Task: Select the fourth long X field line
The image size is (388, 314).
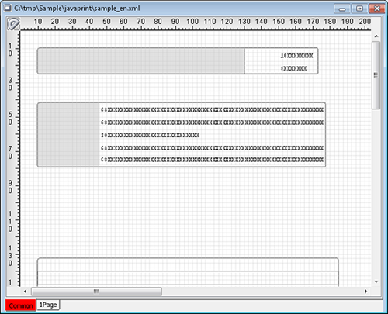Action: point(212,148)
